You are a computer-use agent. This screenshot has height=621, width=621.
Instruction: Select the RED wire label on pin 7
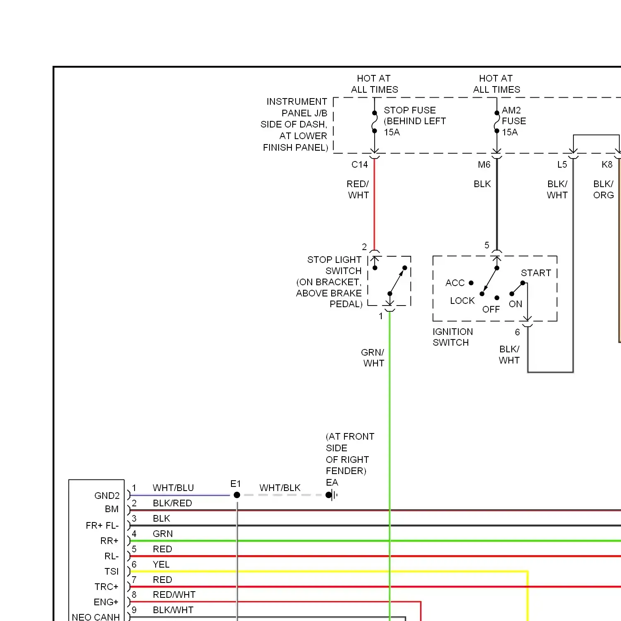click(162, 580)
